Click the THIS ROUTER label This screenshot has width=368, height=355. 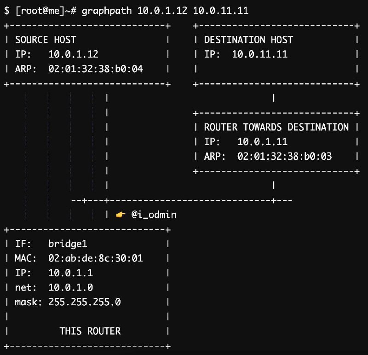[90, 331]
